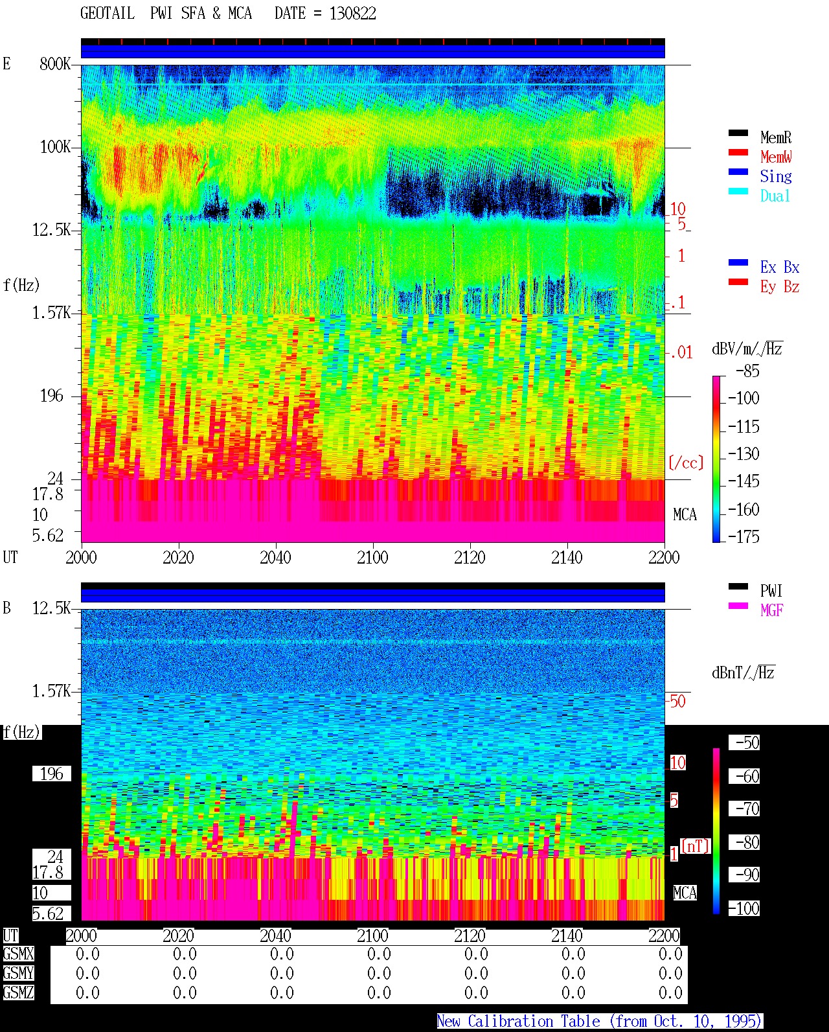Click the GSMZ value under 2200
Viewport: 829px width, 1032px height.
coord(670,993)
